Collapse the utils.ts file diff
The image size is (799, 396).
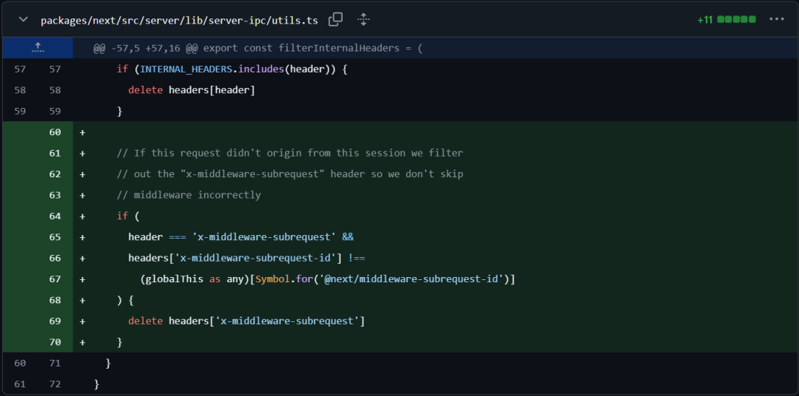pos(23,19)
